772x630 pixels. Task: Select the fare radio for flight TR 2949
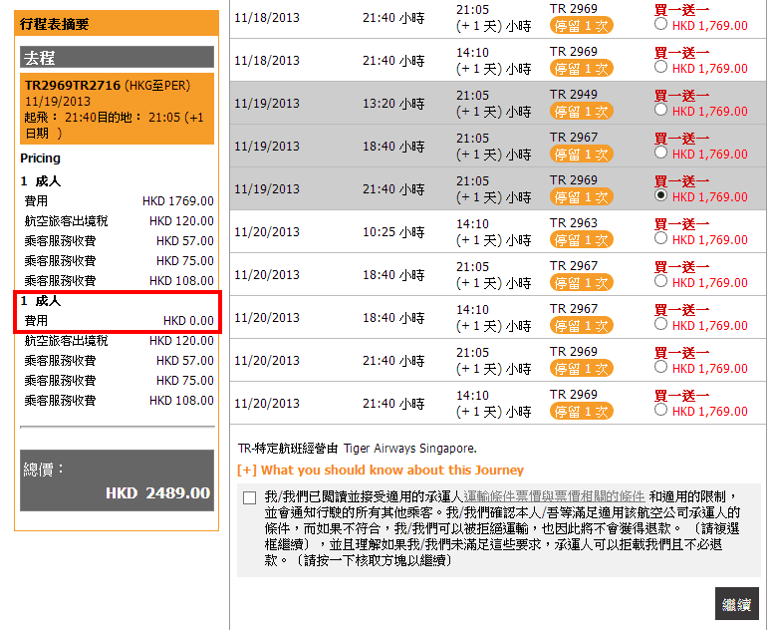(x=661, y=111)
